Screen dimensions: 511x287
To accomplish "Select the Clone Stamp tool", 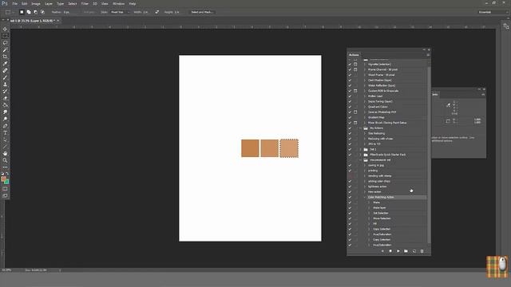I will pyautogui.click(x=5, y=85).
